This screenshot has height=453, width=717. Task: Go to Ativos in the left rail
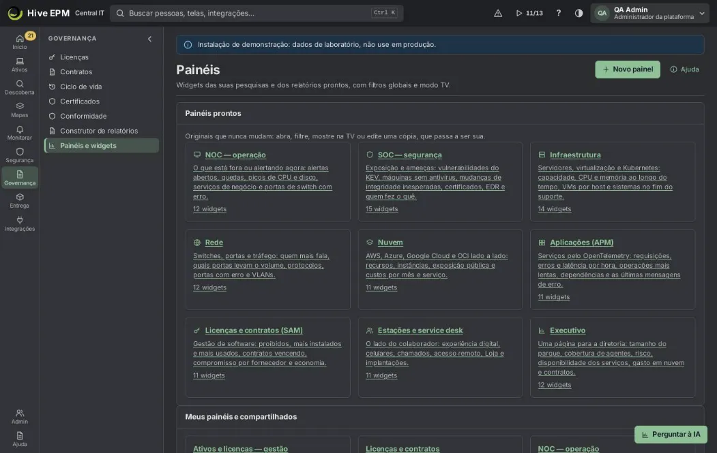(20, 65)
